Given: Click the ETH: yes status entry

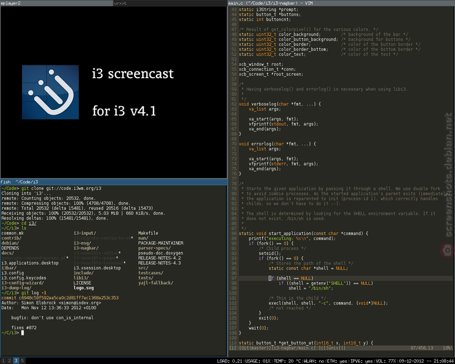Looking at the screenshot, I should pos(337,361).
